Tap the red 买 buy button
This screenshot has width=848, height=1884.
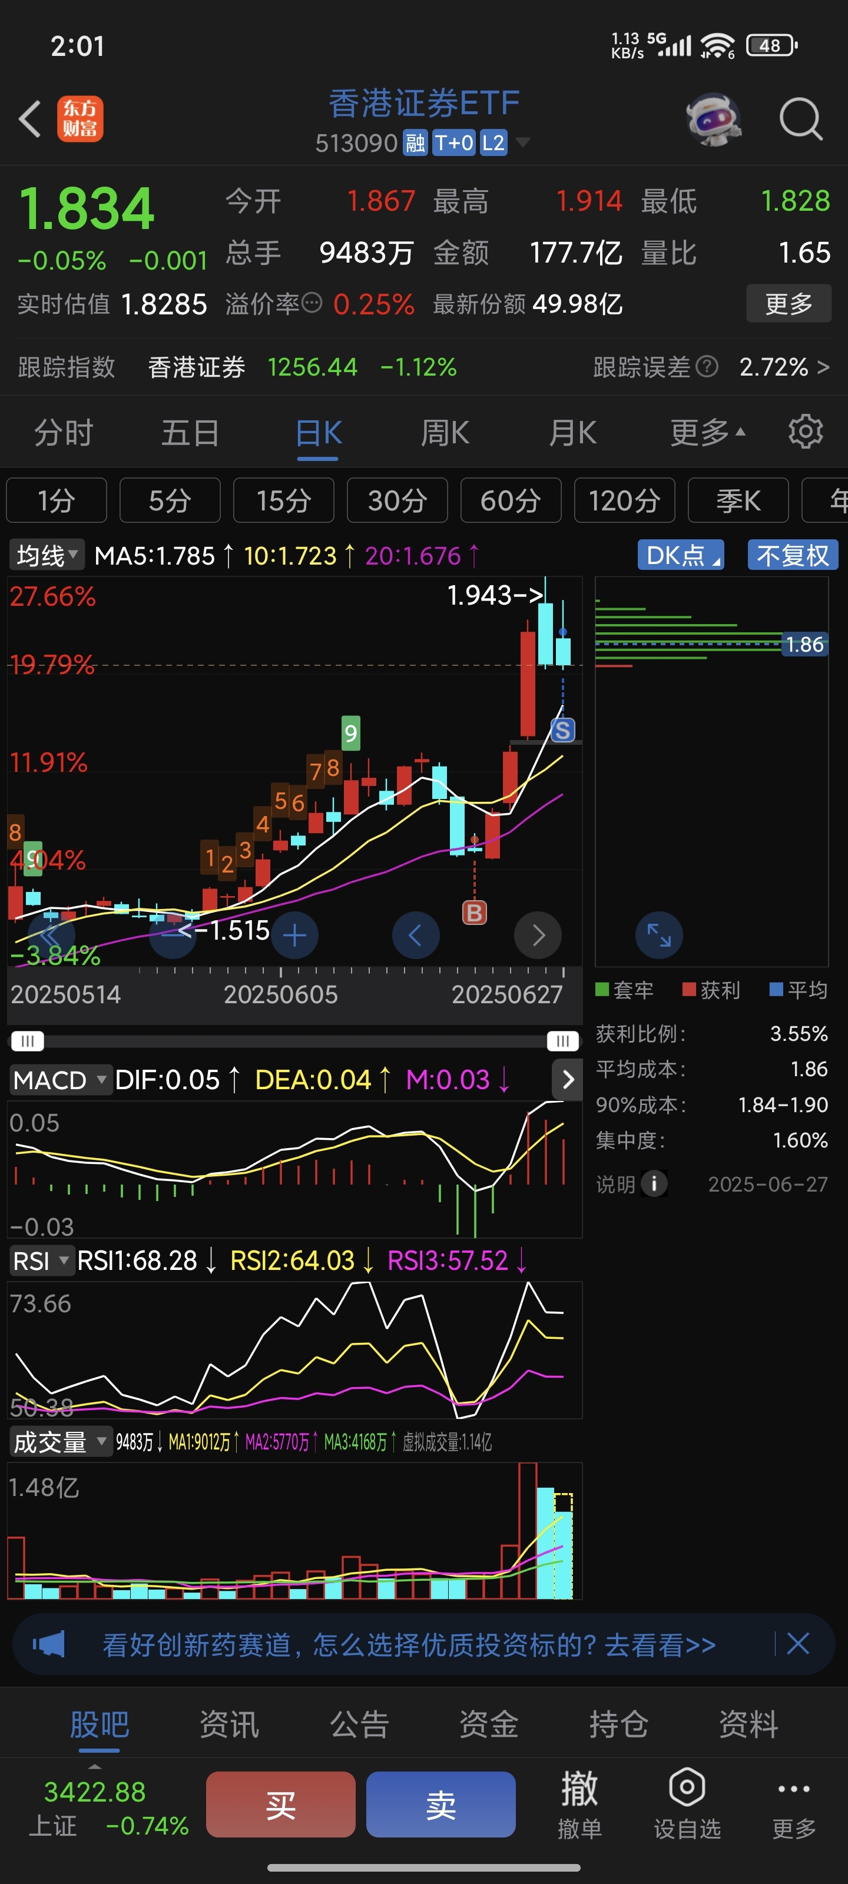pyautogui.click(x=281, y=1805)
